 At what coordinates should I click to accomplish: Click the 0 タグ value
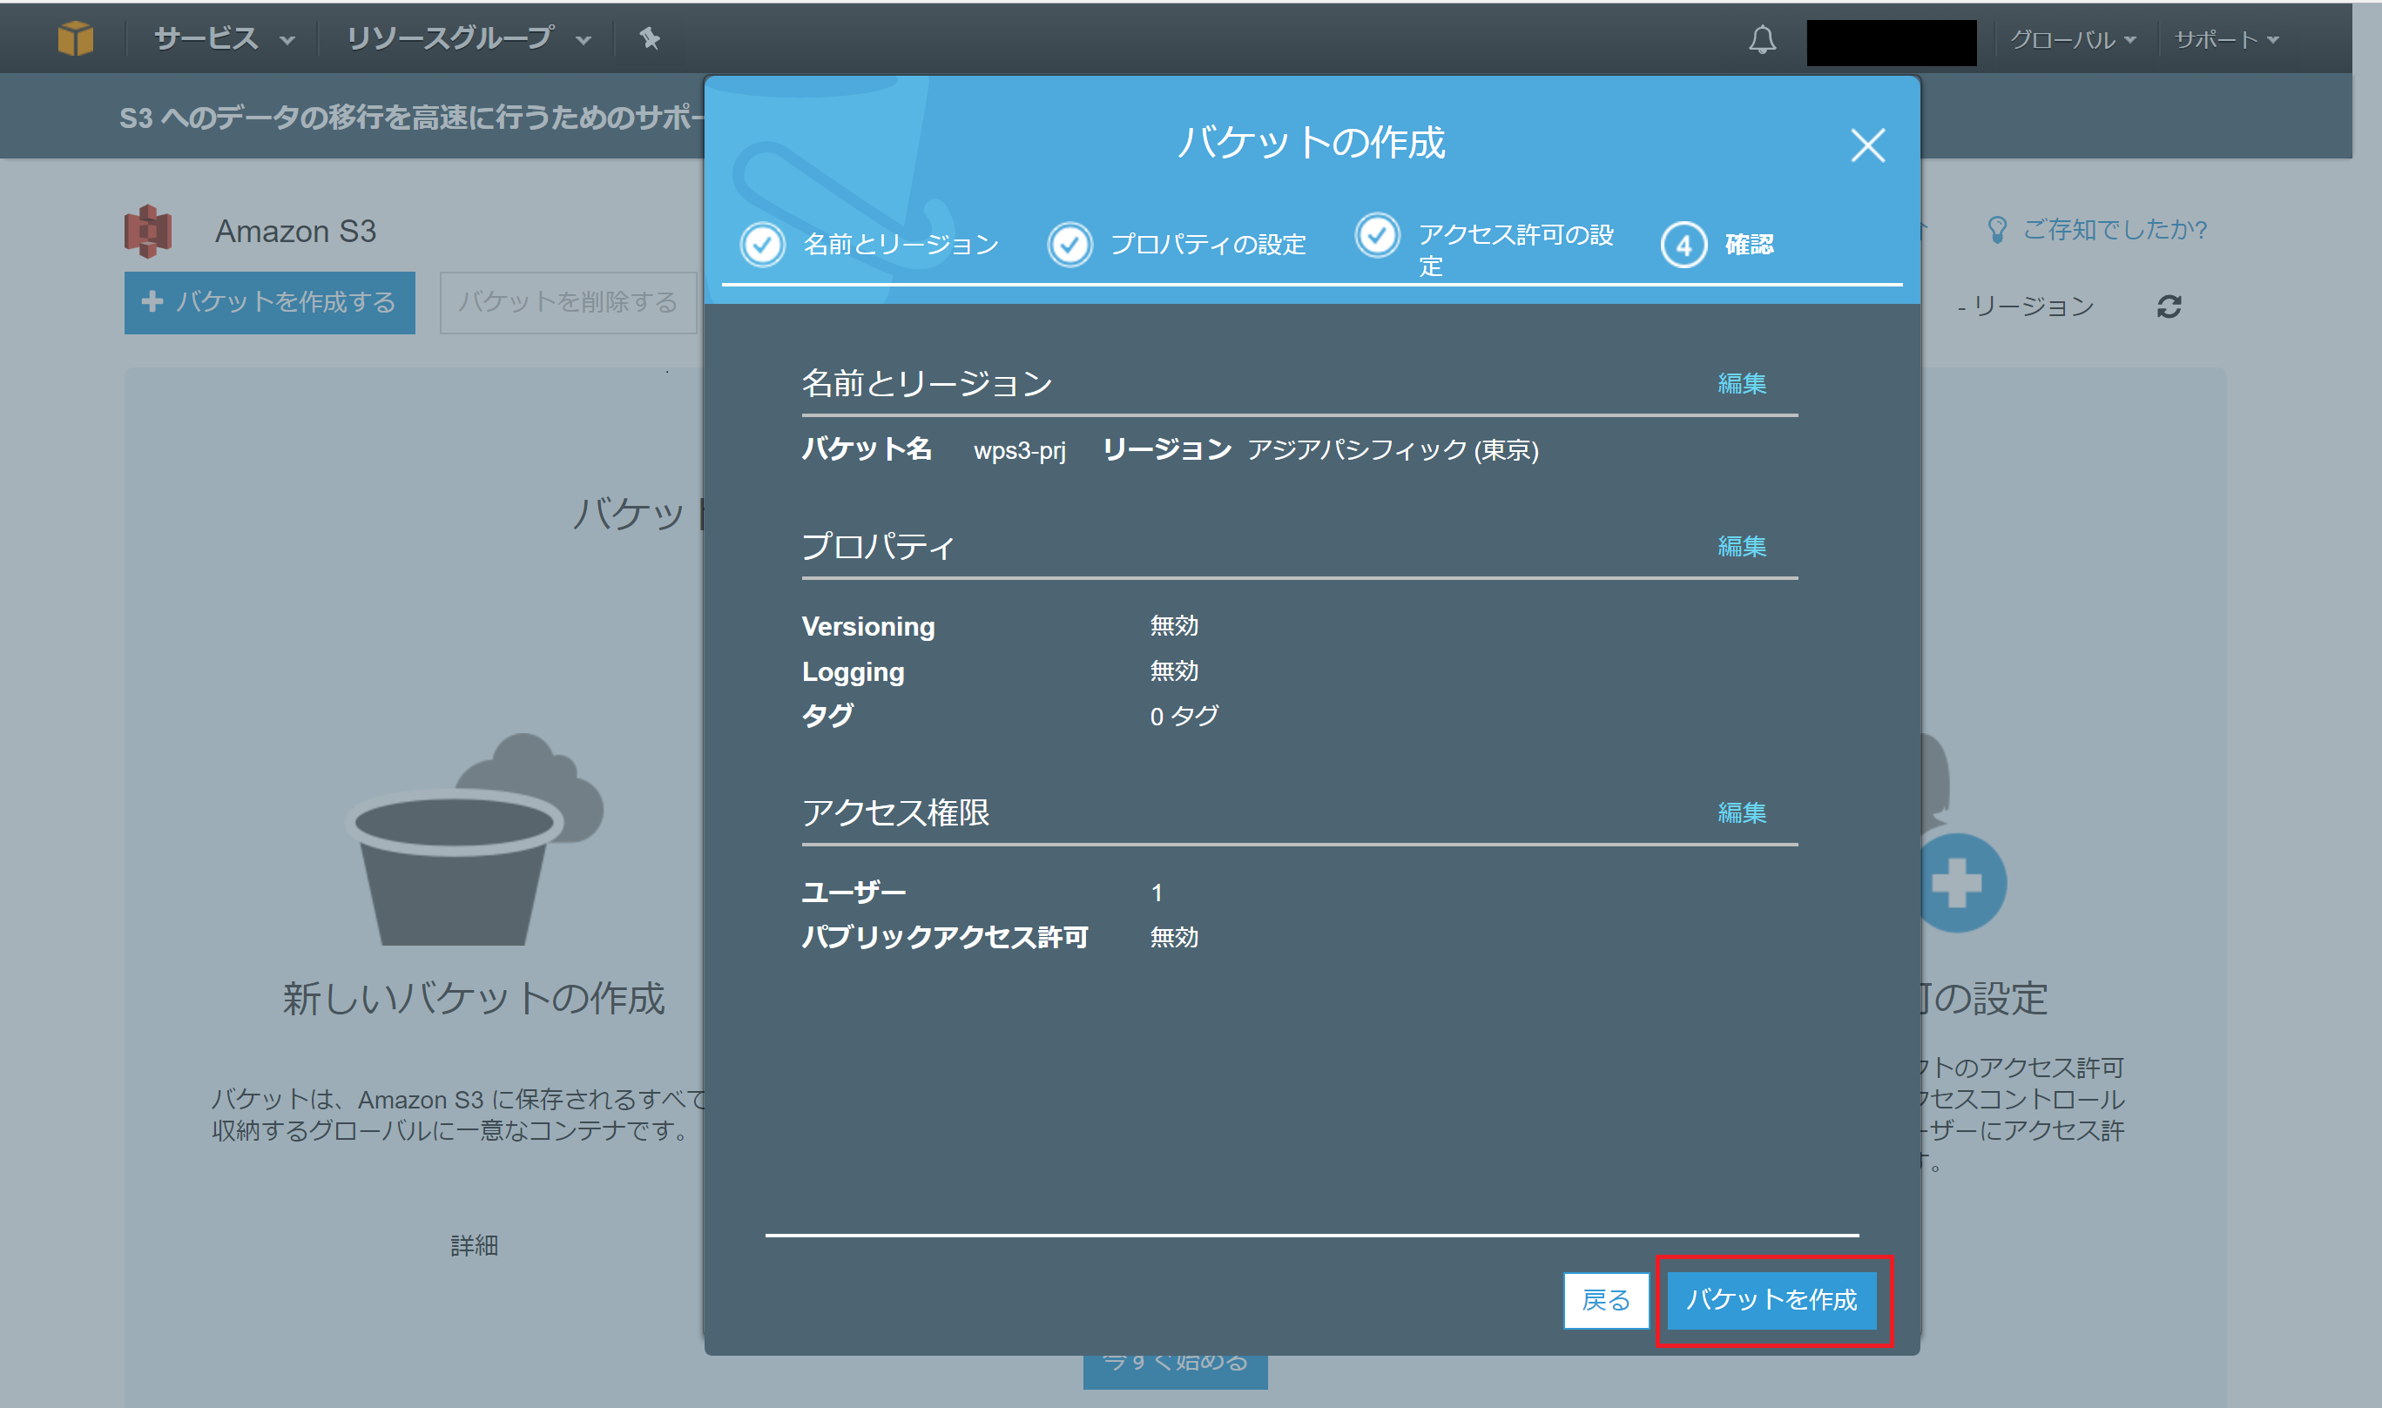[x=1184, y=717]
